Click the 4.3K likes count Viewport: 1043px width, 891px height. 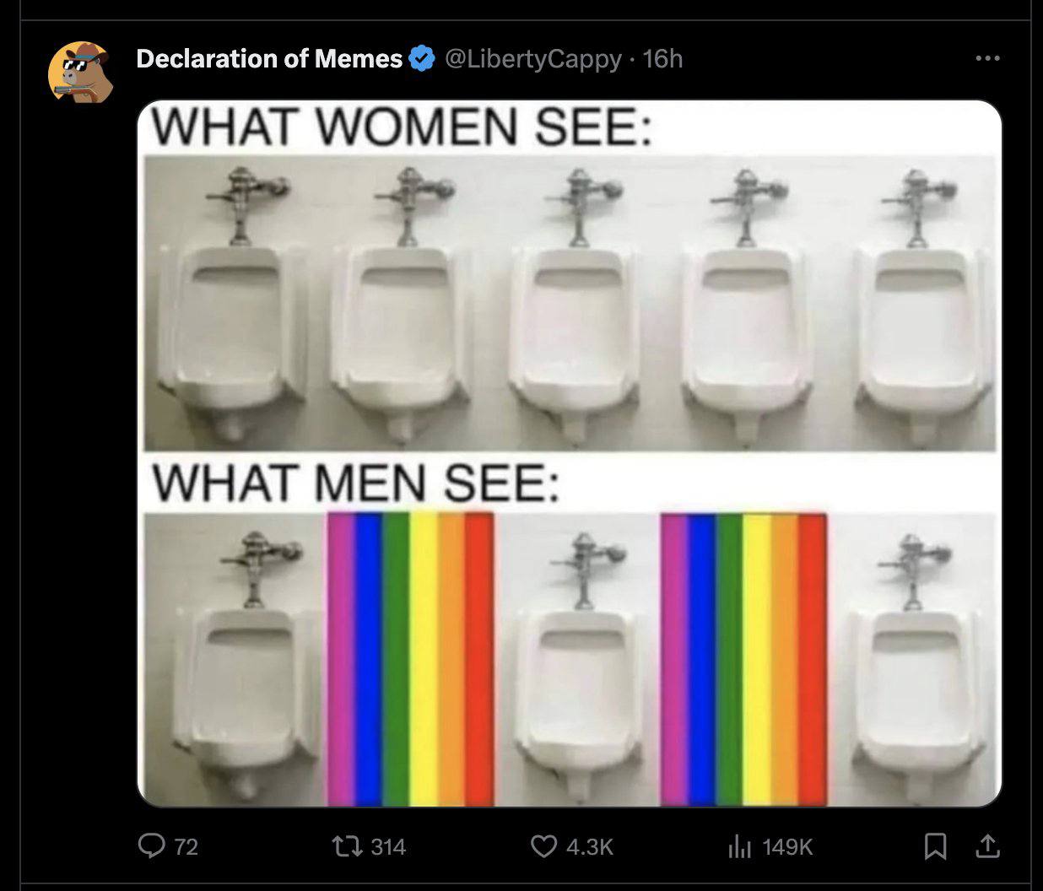click(x=590, y=846)
